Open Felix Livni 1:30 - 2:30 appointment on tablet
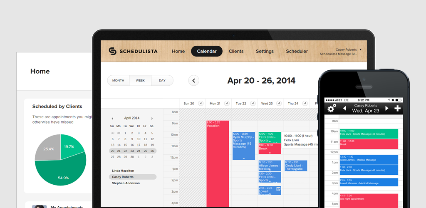426x208 pixels. tap(270, 177)
